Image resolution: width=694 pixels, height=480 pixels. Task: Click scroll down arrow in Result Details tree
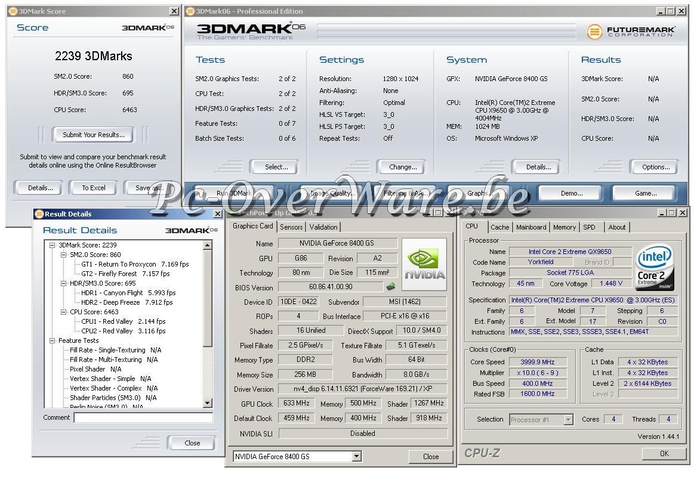point(207,402)
